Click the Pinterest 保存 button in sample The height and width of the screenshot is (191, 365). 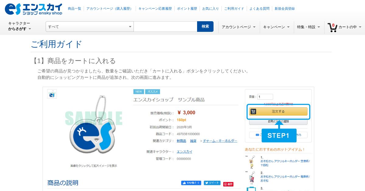(228, 184)
